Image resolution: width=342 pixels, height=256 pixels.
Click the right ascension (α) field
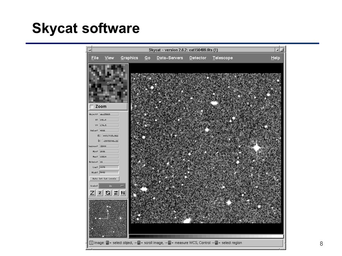110,135
